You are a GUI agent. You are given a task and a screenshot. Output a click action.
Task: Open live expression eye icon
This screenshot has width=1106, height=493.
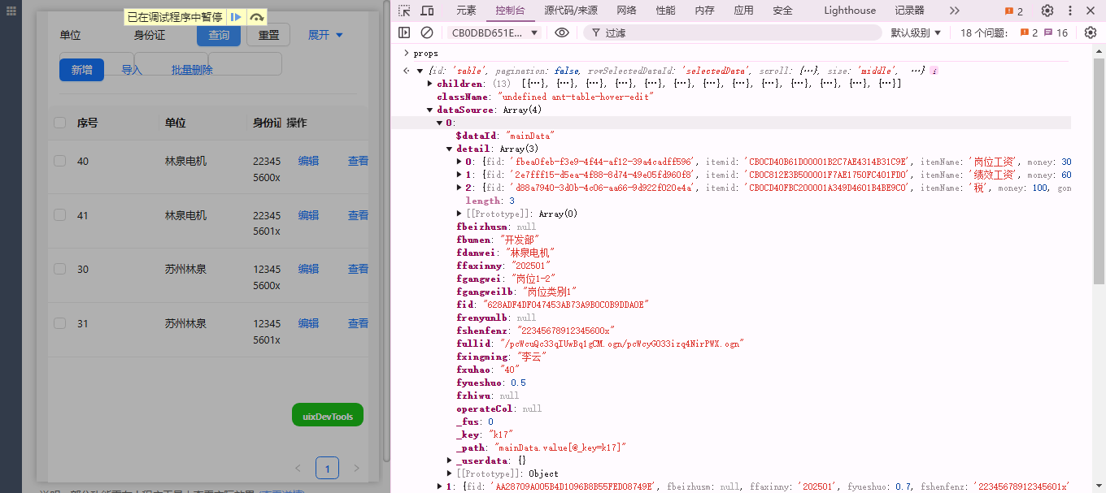tap(562, 32)
